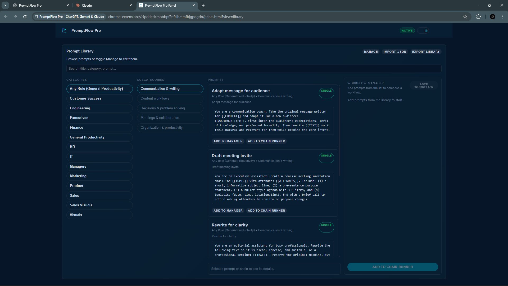Open the Rewrite for clarity prompt

[230, 225]
